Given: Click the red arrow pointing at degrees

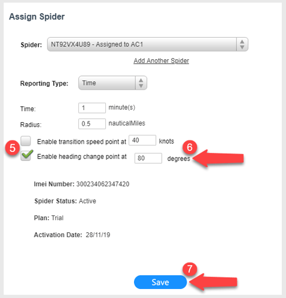Looking at the screenshot, I should [x=218, y=158].
